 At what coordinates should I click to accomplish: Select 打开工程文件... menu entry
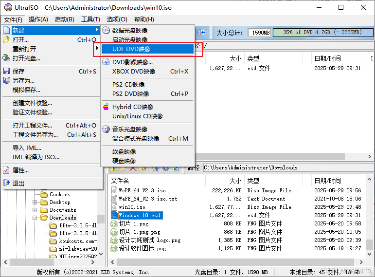point(51,125)
